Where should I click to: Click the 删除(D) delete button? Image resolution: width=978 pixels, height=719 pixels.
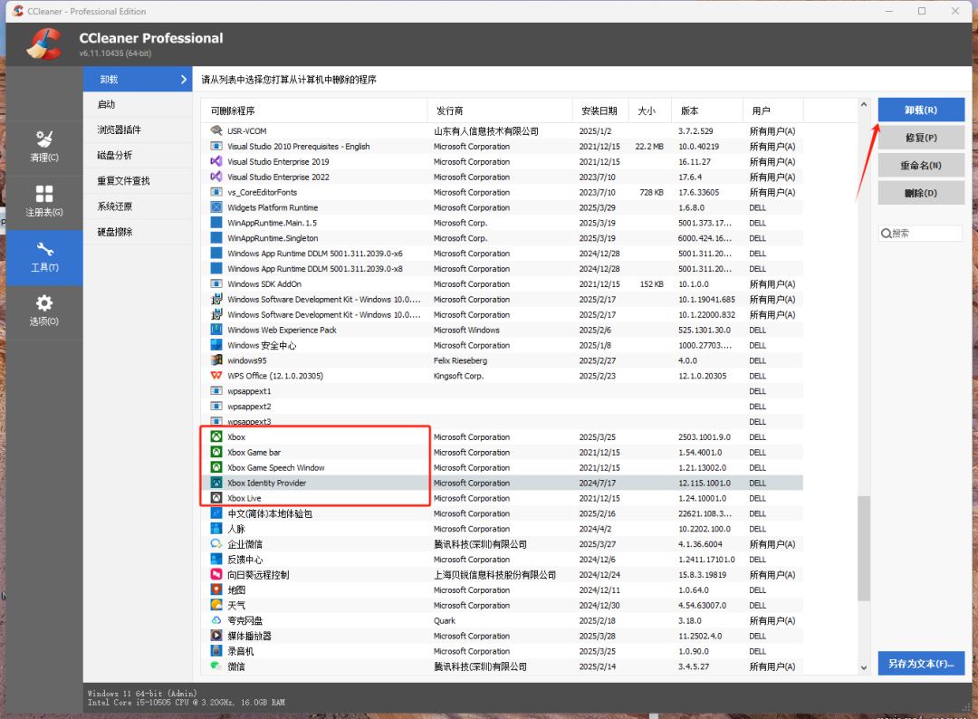click(x=921, y=193)
